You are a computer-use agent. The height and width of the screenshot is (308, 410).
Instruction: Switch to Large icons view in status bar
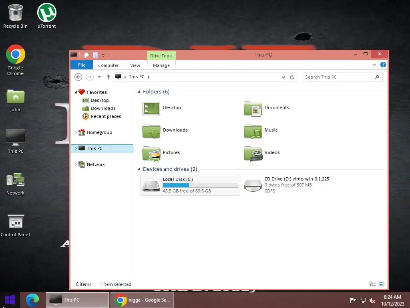[x=382, y=284]
